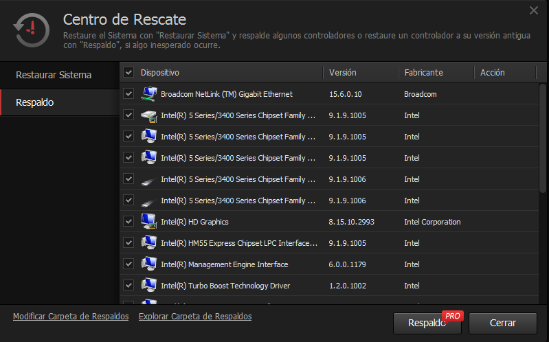Click the Turbo Boost Technology Driver icon
The height and width of the screenshot is (342, 549).
(x=149, y=286)
